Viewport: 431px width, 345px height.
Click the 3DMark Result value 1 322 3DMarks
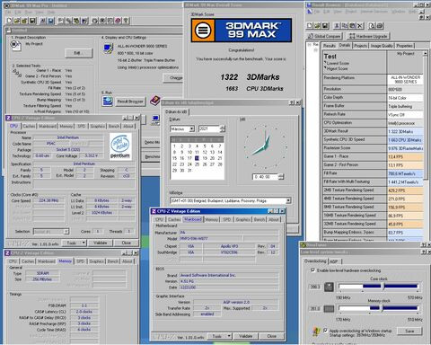tap(405, 131)
